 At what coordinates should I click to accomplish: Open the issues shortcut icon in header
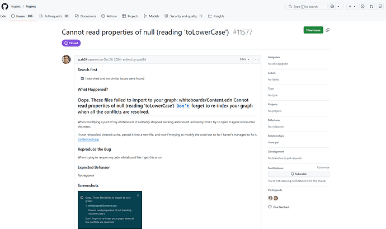coord(363,6)
